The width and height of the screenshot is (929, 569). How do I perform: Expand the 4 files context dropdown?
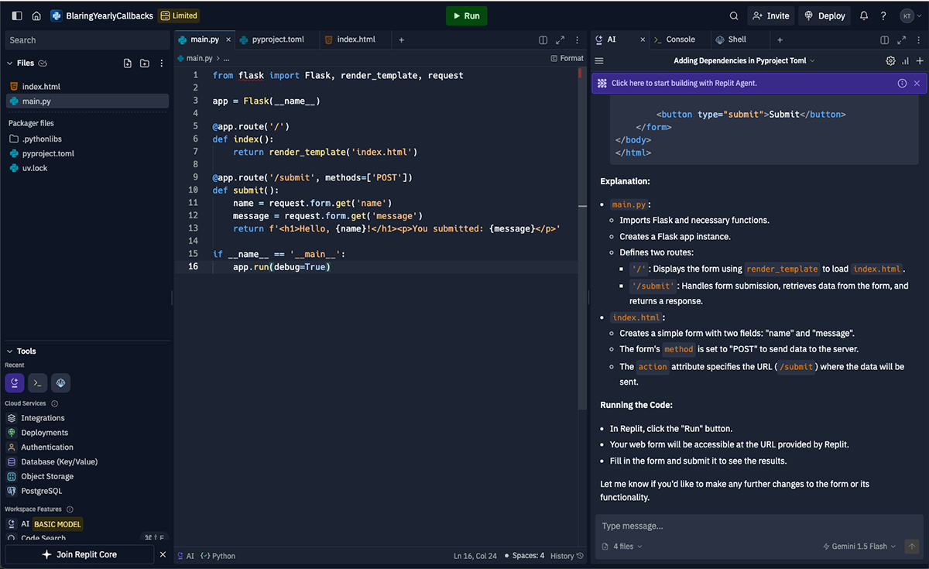[622, 546]
